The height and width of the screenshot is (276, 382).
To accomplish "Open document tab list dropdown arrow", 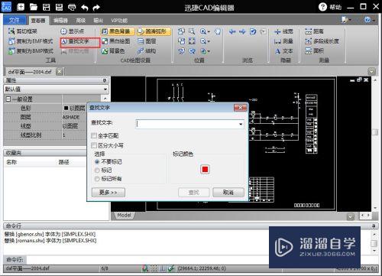I will 371,72.
